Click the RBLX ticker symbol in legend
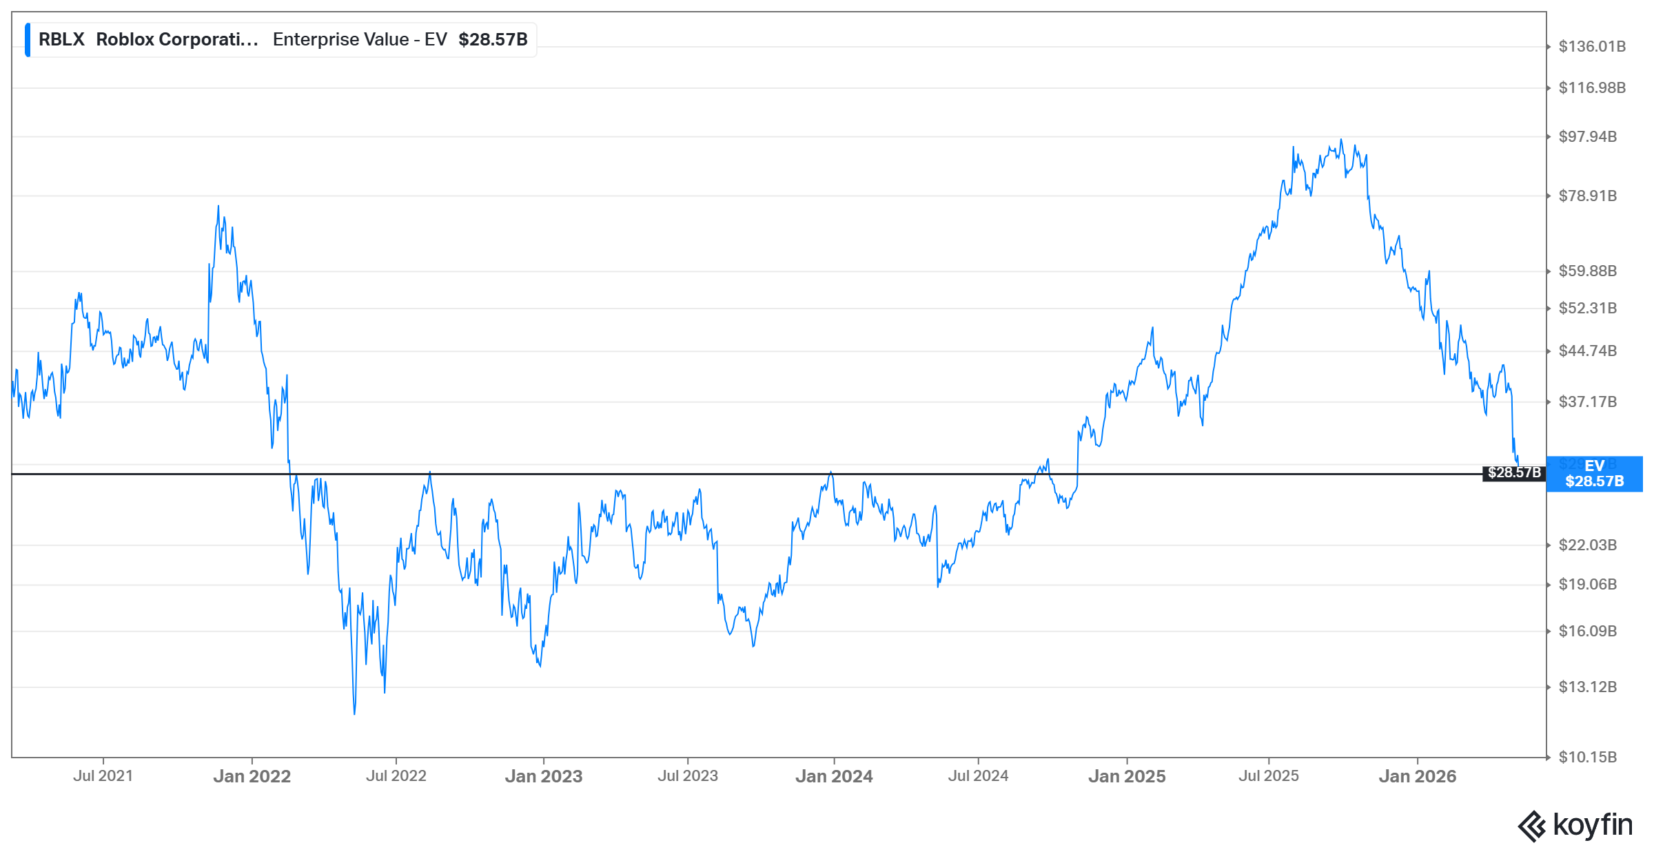This screenshot has width=1654, height=854. click(61, 39)
